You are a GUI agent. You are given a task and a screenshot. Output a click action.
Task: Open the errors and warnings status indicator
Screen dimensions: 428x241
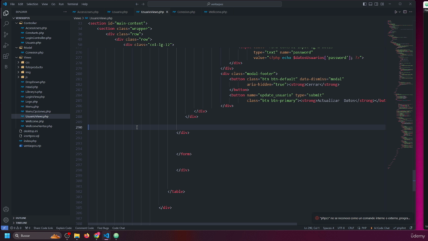(x=15, y=228)
